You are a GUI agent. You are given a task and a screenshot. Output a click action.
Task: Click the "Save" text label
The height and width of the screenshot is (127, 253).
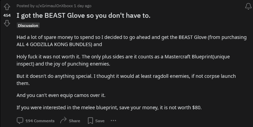coord(100,121)
